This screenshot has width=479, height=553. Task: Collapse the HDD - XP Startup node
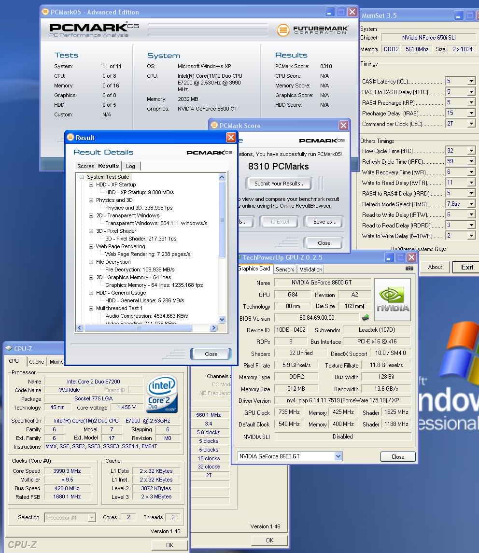(x=91, y=184)
